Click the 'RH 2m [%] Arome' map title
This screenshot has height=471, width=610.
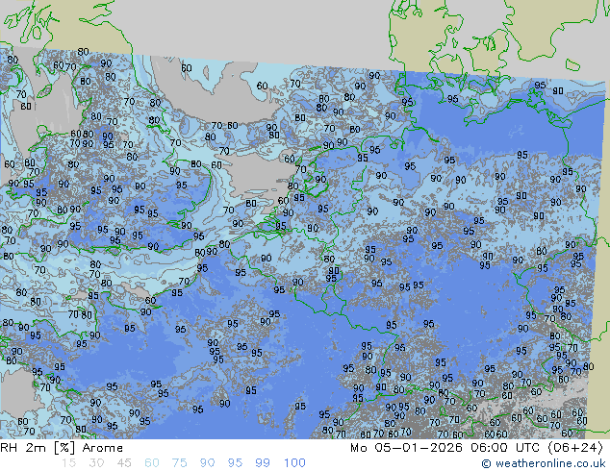[62, 448]
